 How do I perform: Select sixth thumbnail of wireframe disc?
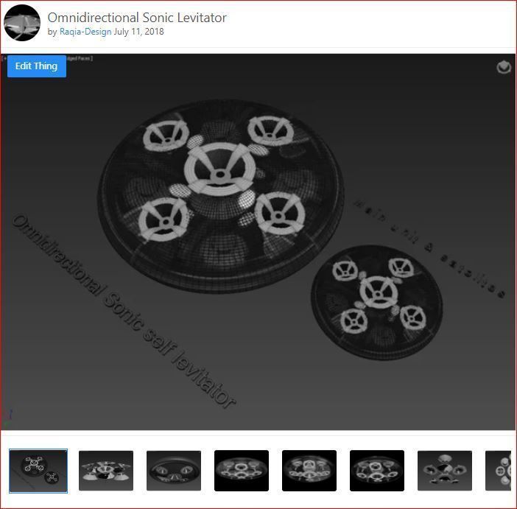[377, 471]
